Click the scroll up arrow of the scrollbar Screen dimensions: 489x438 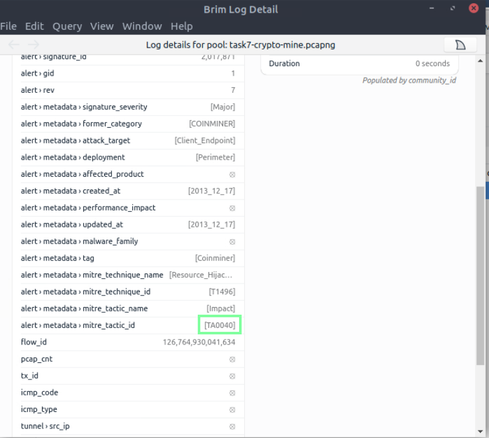480,59
